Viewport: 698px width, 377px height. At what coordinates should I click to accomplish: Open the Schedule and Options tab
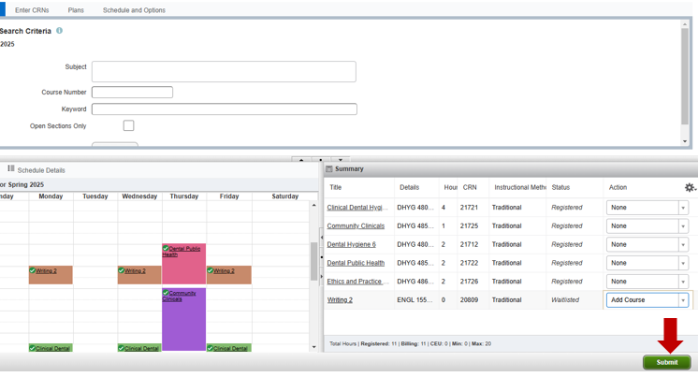(134, 10)
